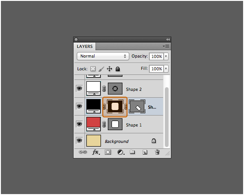
Task: Hide the Shape 2 layer
Action: [x=80, y=89]
